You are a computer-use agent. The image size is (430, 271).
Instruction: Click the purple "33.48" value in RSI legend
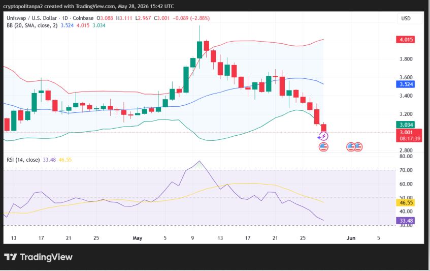point(49,160)
